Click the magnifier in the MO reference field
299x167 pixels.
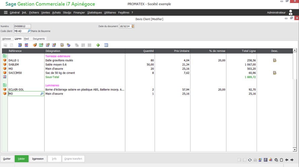[42, 94]
